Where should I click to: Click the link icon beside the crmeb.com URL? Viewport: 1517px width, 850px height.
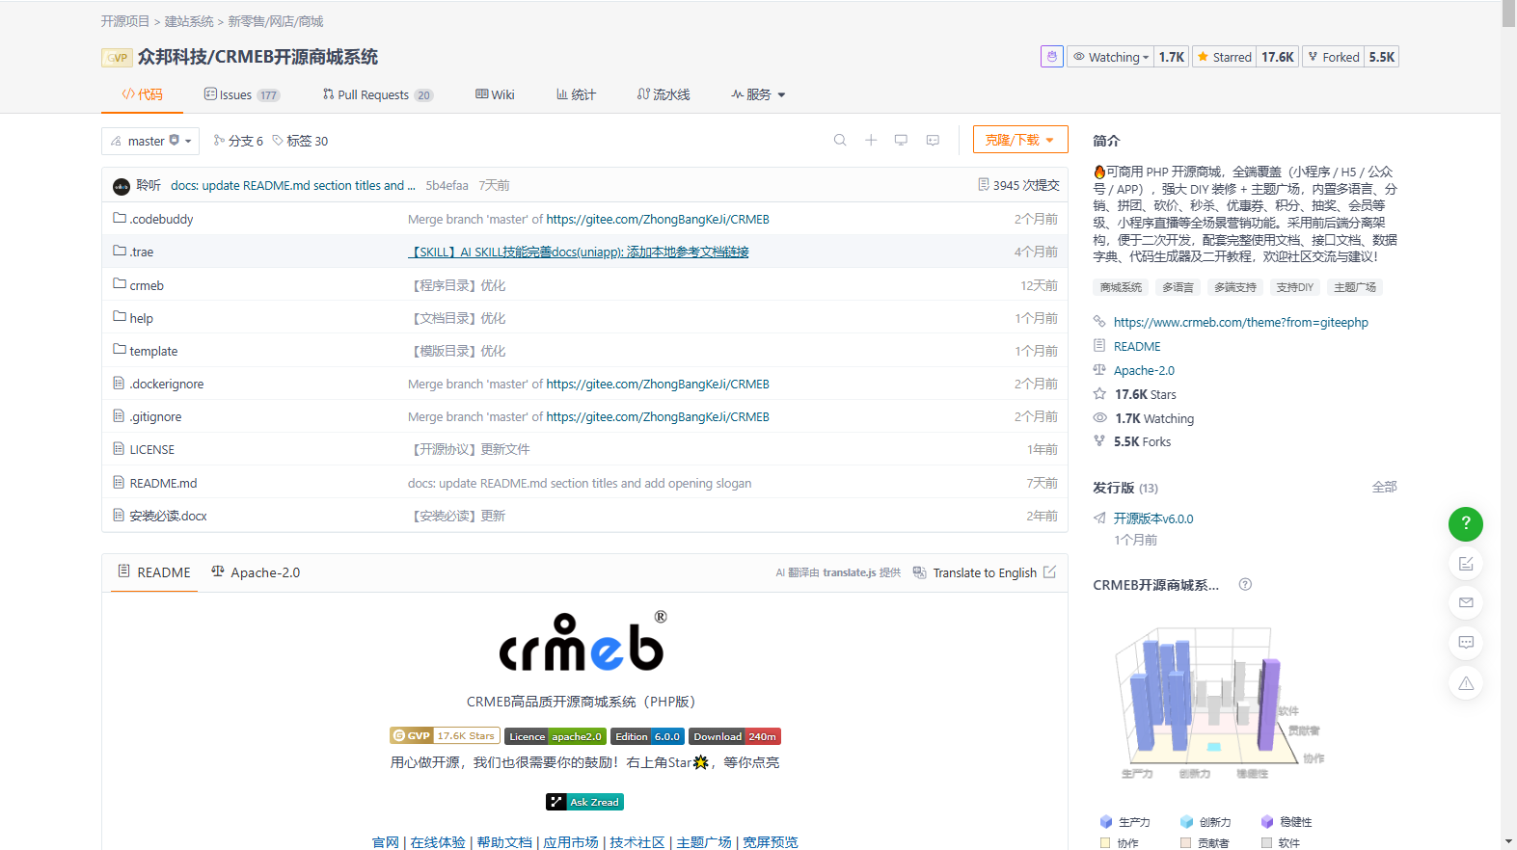pos(1099,322)
